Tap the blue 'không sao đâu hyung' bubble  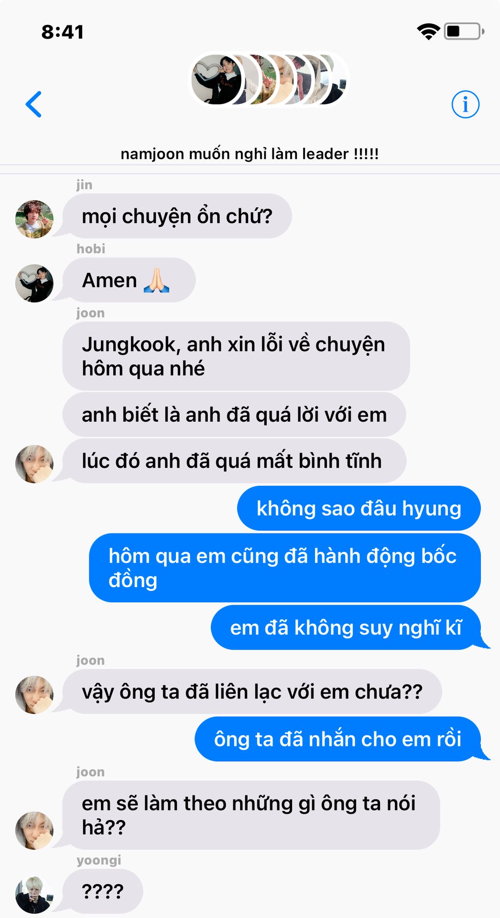point(359,508)
